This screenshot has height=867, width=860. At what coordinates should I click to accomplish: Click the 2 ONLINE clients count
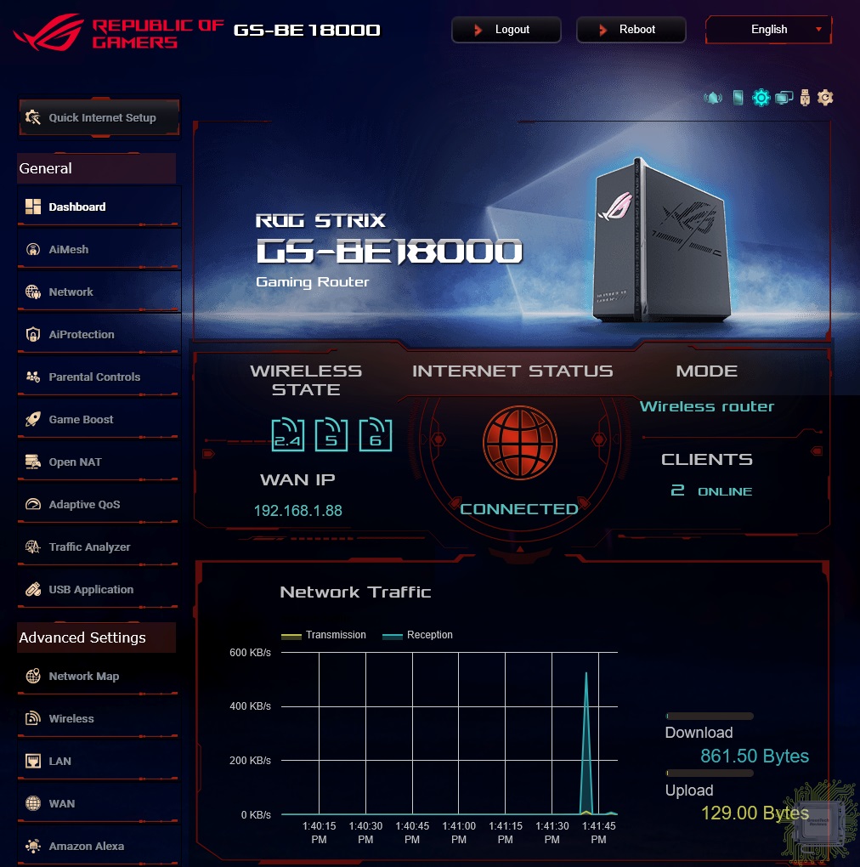tap(711, 491)
